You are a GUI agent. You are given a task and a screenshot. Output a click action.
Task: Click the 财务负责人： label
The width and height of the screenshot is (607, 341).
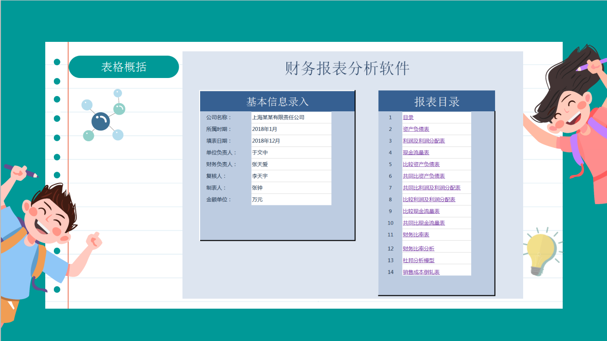221,164
